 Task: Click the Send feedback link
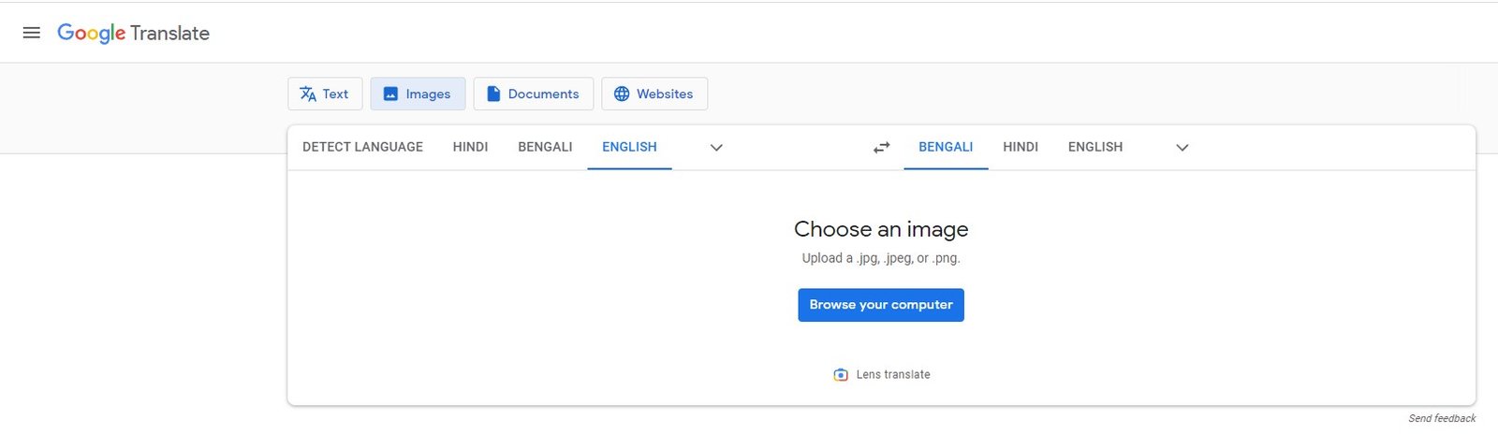coord(1442,418)
